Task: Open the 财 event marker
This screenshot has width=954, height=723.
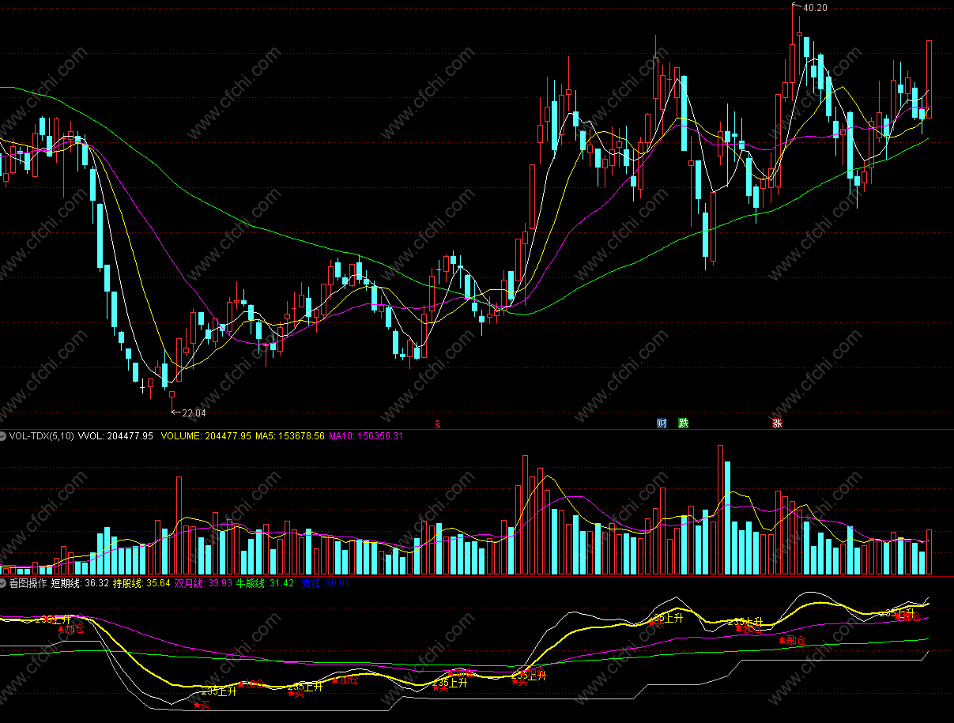Action: (x=662, y=424)
